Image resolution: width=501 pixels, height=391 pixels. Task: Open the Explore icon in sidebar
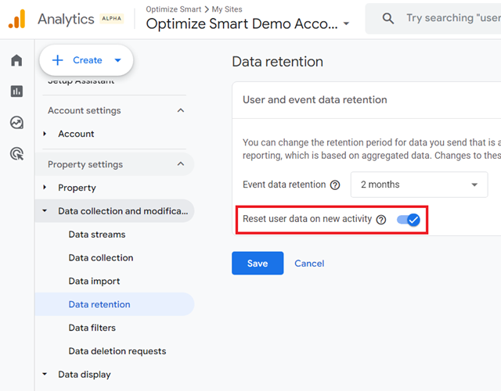click(x=16, y=123)
